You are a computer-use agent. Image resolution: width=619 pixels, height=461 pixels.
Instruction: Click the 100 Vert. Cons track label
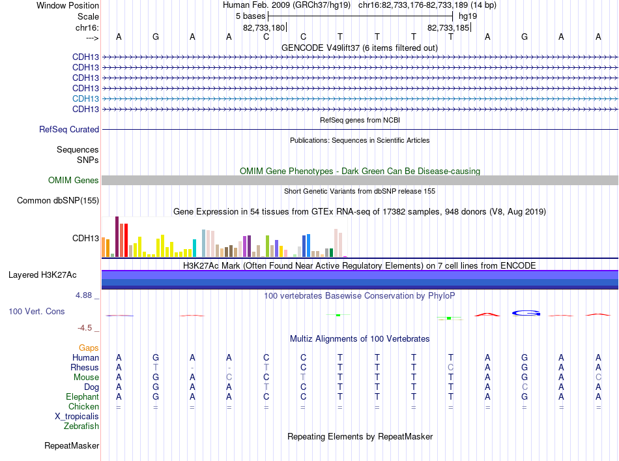pyautogui.click(x=36, y=311)
